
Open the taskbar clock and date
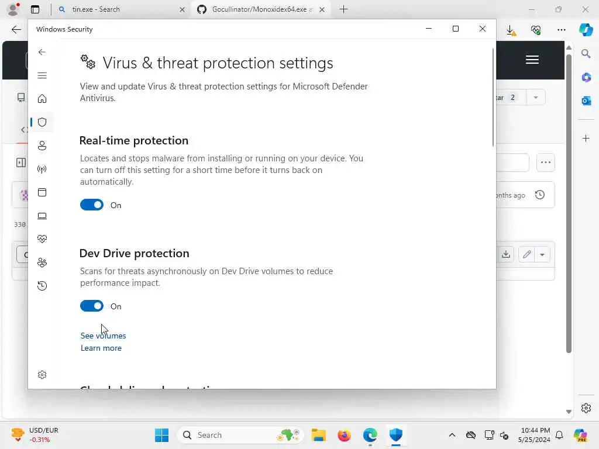534,435
